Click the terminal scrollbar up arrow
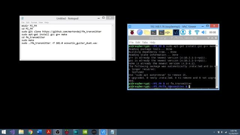240x135 pixels. pyautogui.click(x=217, y=46)
